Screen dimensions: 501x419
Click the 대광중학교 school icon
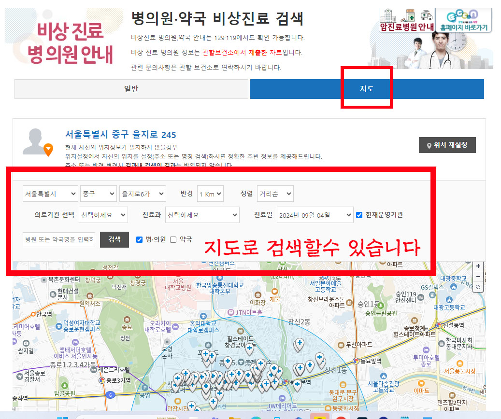coord(453,287)
